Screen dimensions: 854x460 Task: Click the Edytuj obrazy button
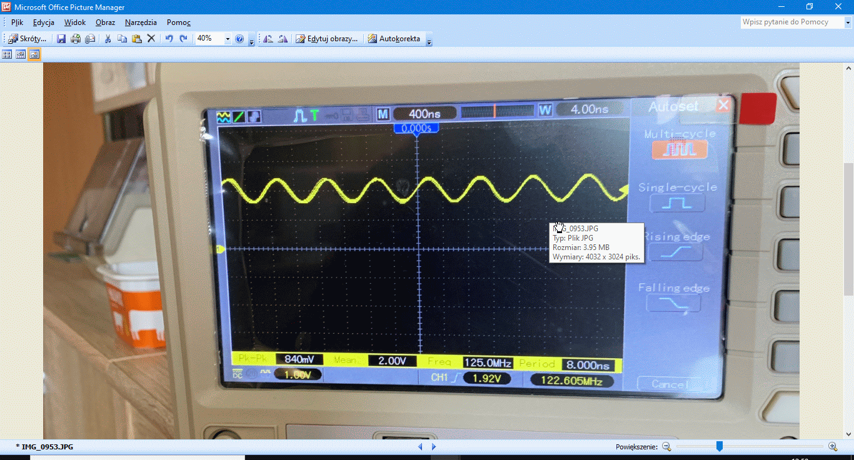(327, 39)
